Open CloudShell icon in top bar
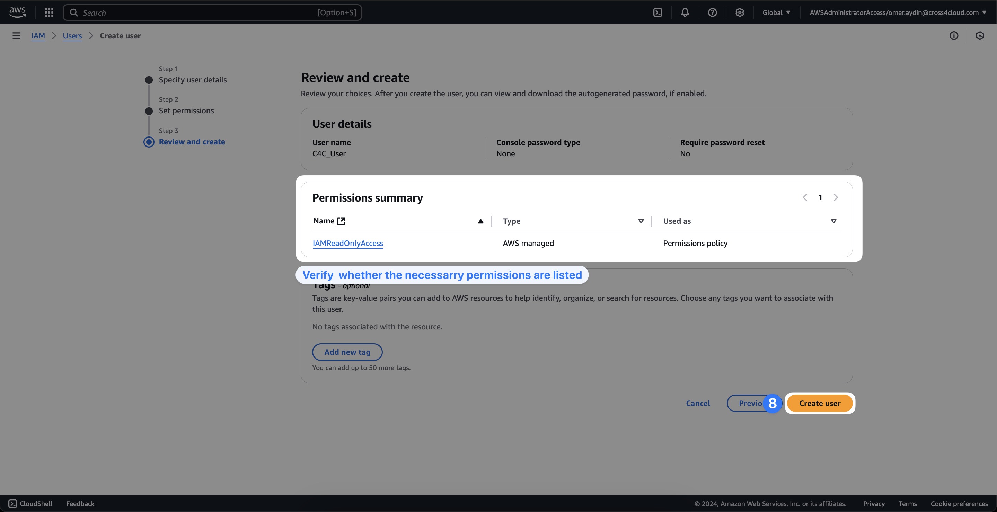The image size is (997, 512). [x=658, y=12]
